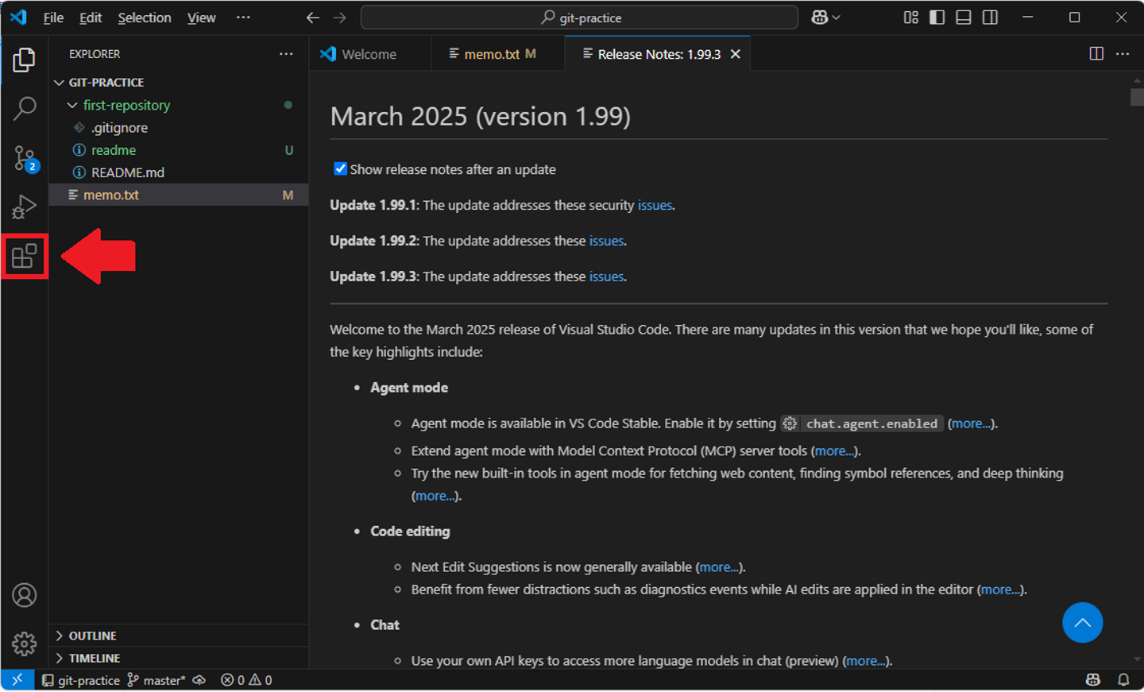
Task: Expand the OUTLINE section
Action: pos(92,636)
